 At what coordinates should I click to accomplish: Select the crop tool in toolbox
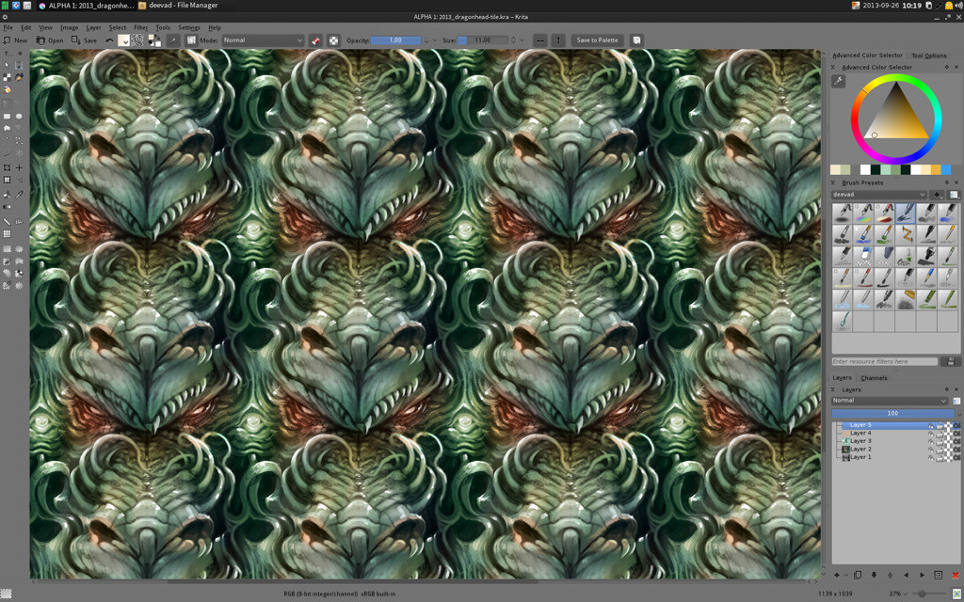point(7,168)
